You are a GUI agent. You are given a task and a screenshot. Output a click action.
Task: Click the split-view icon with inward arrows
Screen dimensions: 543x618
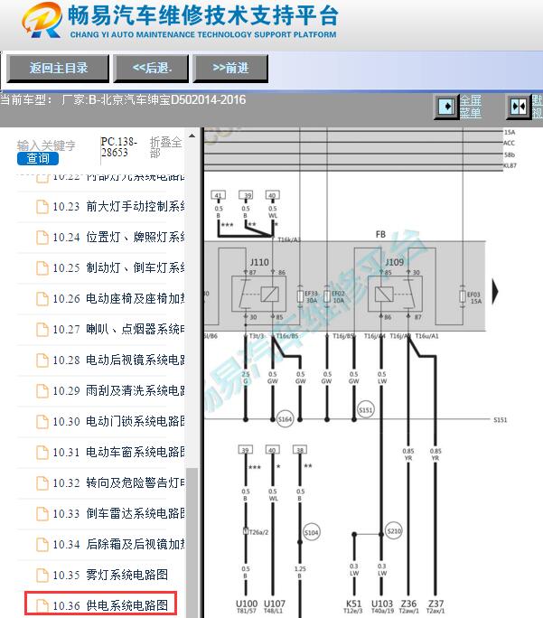519,107
